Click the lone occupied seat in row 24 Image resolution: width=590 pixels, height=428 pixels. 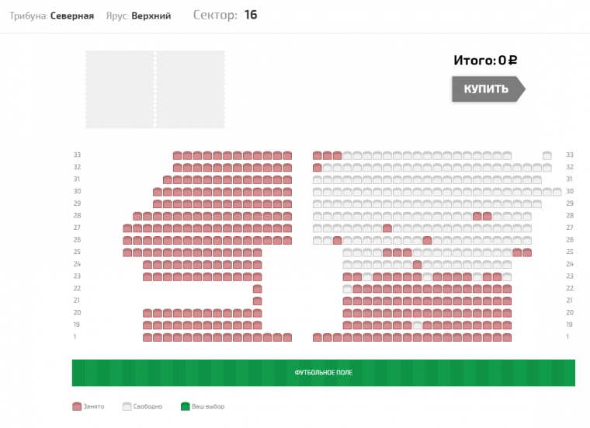(418, 264)
